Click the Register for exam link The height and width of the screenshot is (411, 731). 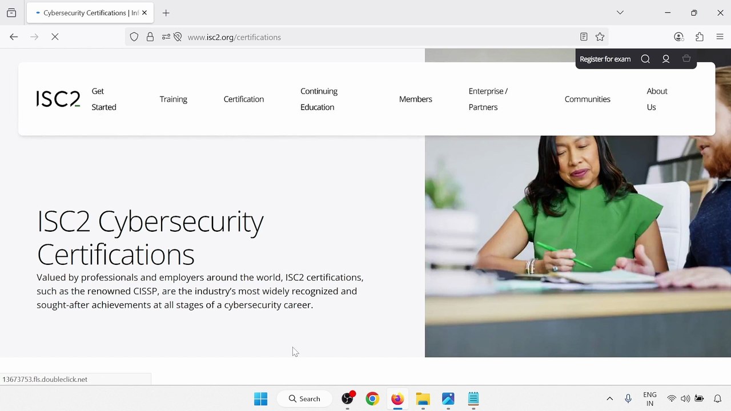605,59
